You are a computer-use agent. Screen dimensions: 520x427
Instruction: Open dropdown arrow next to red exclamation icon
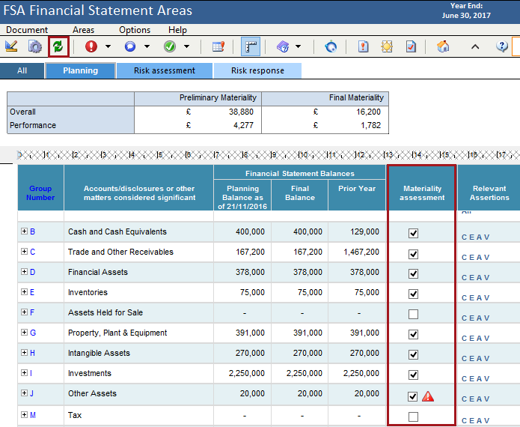(x=108, y=46)
